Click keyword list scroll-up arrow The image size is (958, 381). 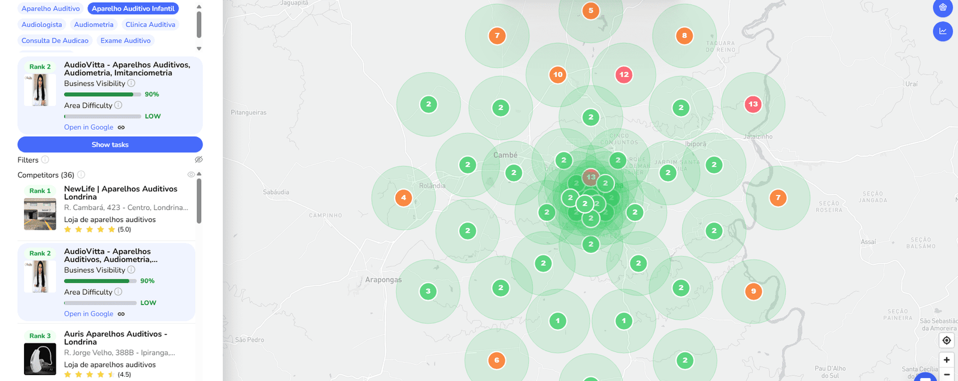pos(199,7)
